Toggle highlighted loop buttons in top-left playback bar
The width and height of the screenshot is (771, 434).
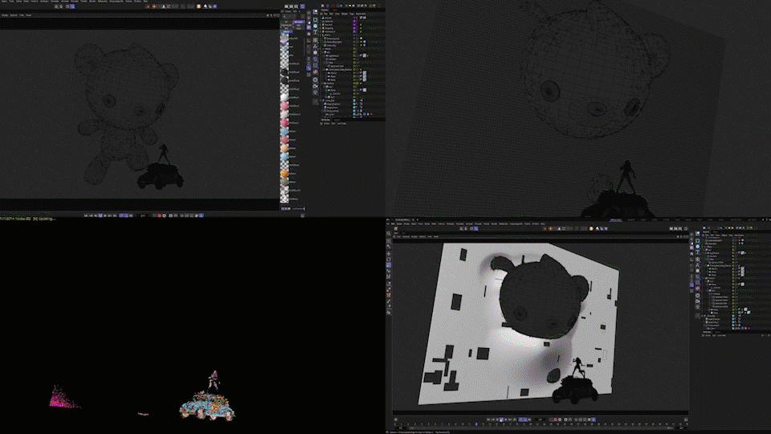pos(124,215)
